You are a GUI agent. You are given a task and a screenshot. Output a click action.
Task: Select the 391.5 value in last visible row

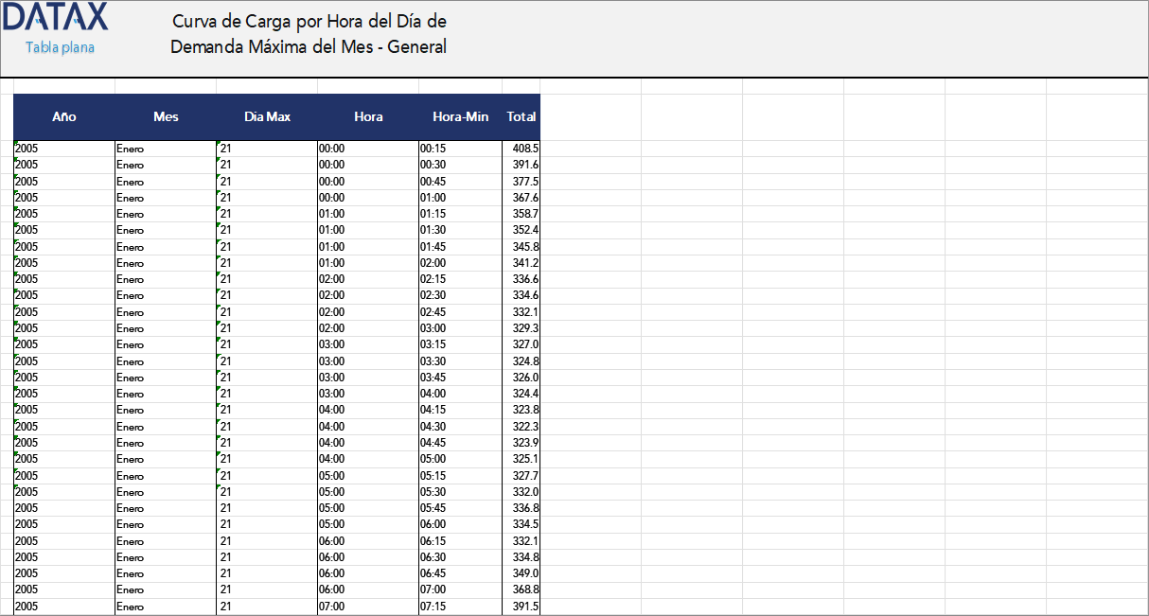(519, 608)
